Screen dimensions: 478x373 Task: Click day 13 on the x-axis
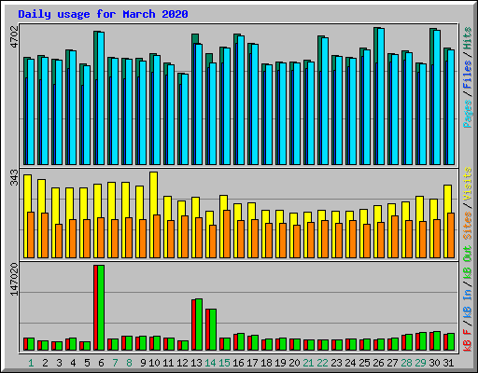click(196, 363)
